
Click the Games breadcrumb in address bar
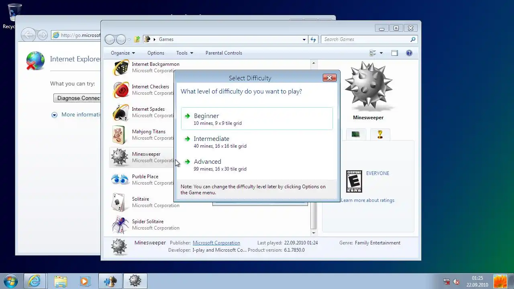pyautogui.click(x=166, y=39)
